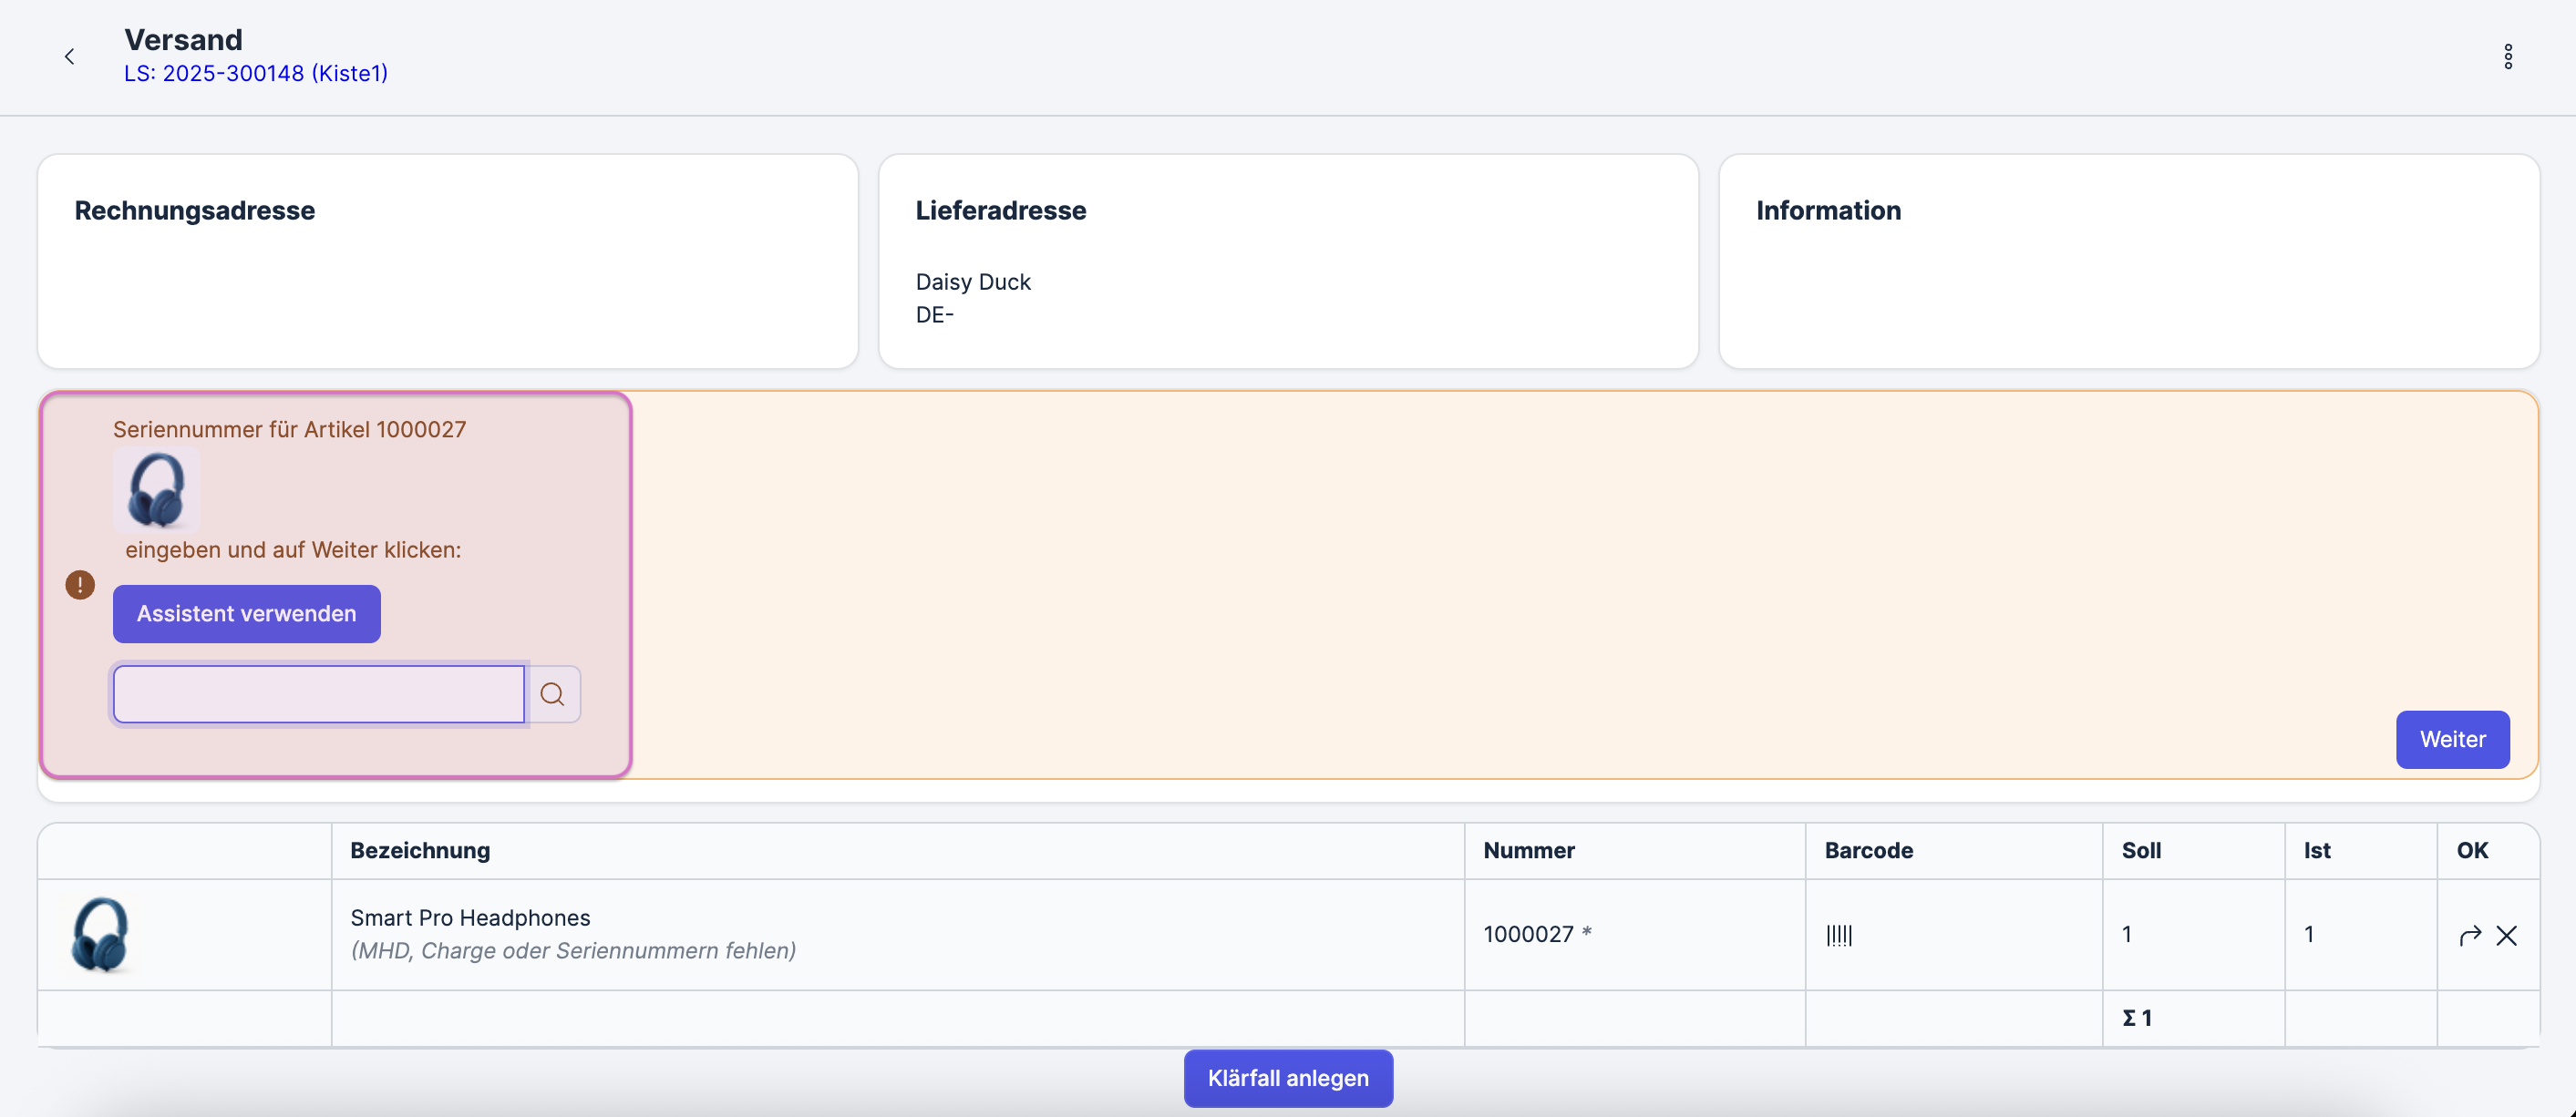This screenshot has height=1117, width=2576.
Task: Click the headphones thumbnail in the table row
Action: (100, 934)
